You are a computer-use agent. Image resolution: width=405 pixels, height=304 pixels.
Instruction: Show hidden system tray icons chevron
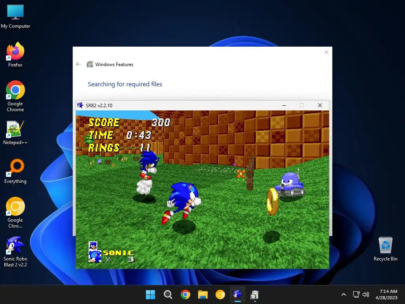pos(344,294)
